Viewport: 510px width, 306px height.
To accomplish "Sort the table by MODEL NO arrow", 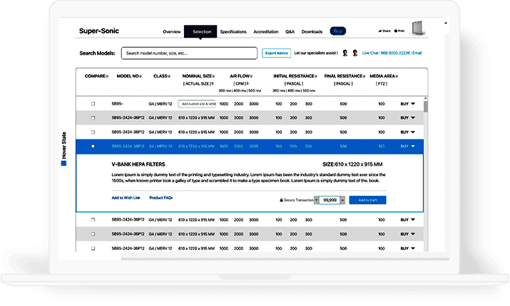I will click(141, 76).
